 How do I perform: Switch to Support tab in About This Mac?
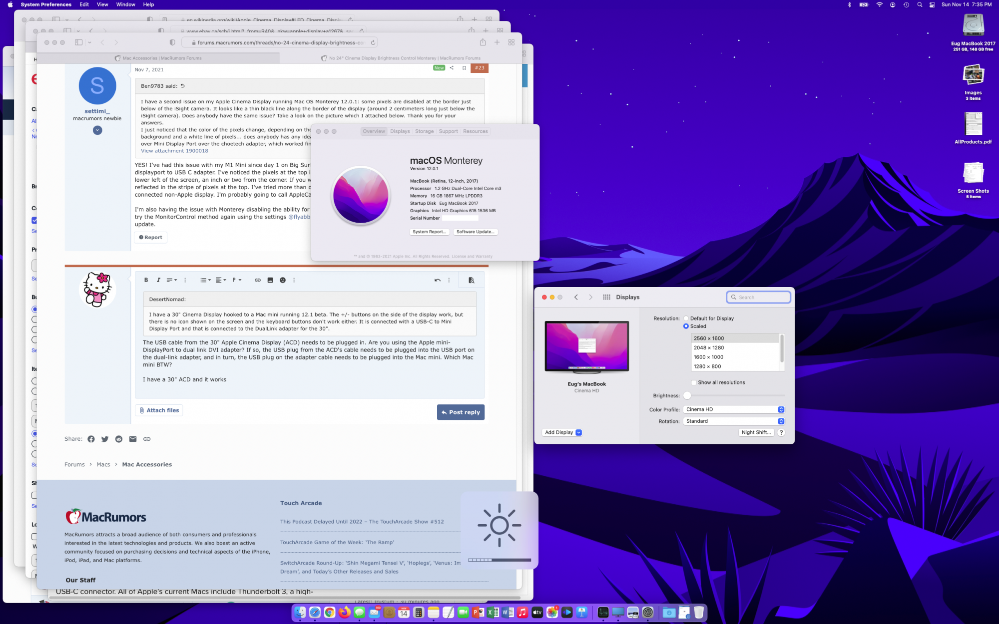pos(448,131)
